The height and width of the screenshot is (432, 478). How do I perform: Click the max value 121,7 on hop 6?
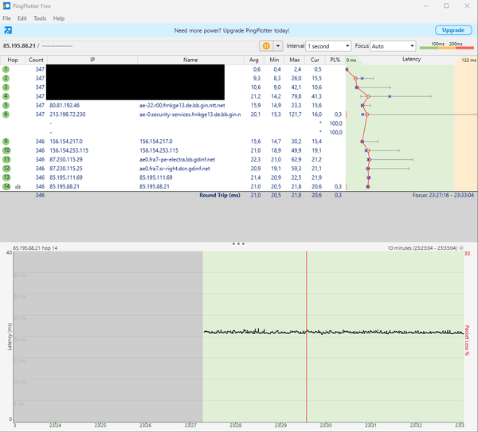(295, 114)
